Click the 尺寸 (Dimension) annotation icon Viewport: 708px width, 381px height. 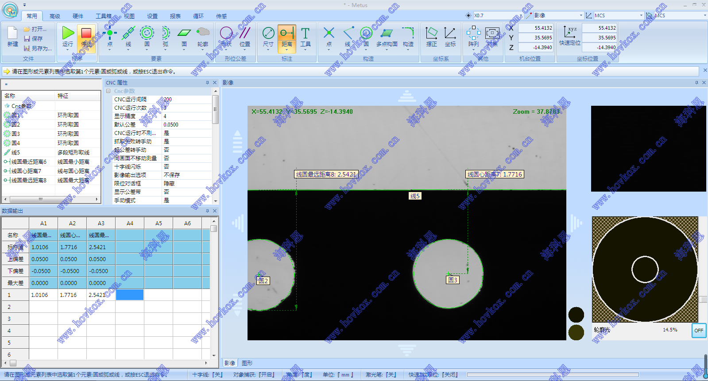tap(268, 34)
